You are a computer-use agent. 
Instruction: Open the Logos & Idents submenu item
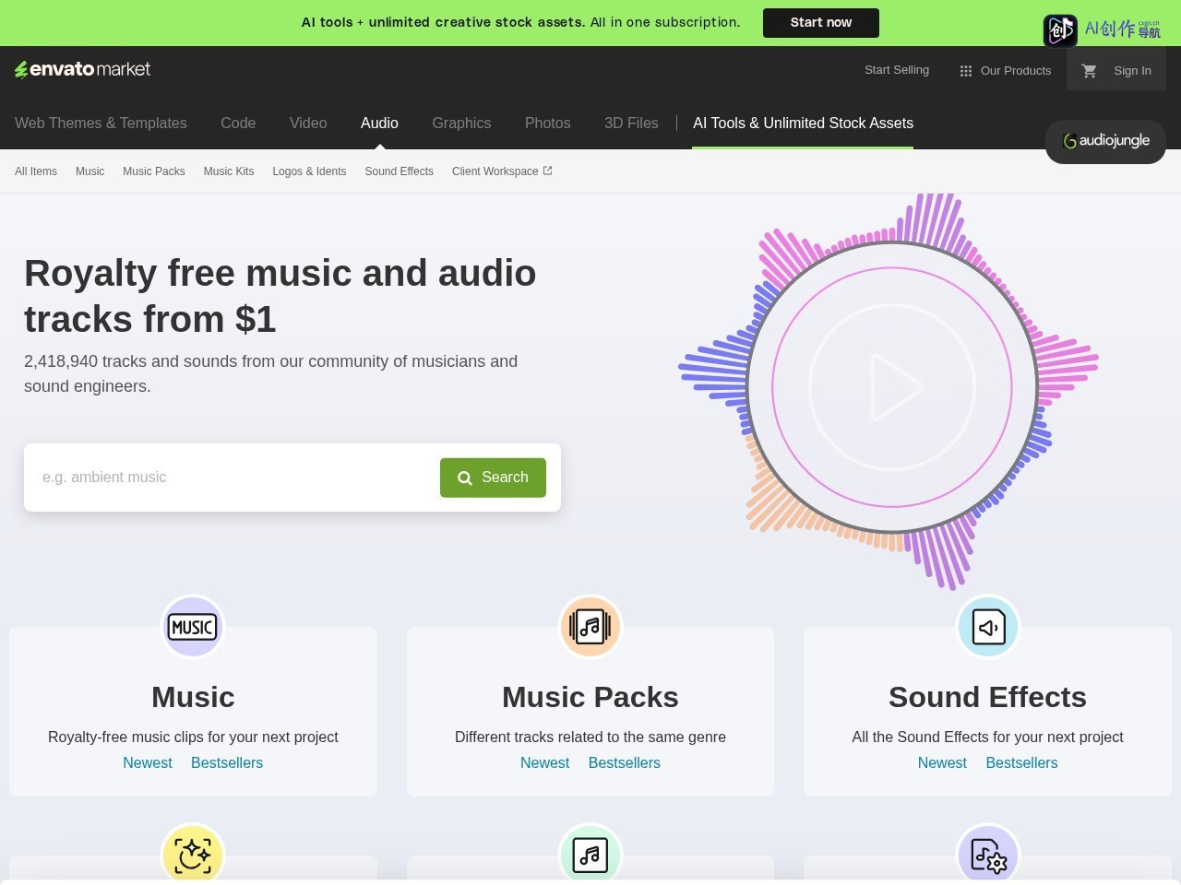(309, 171)
